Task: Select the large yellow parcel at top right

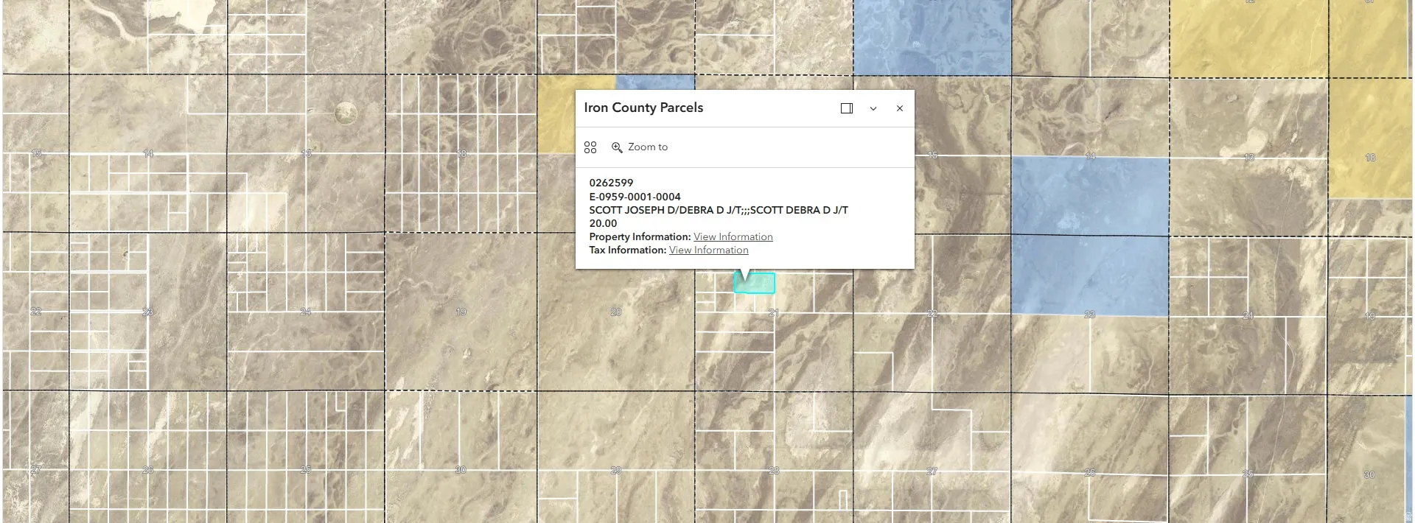Action: (1249, 38)
